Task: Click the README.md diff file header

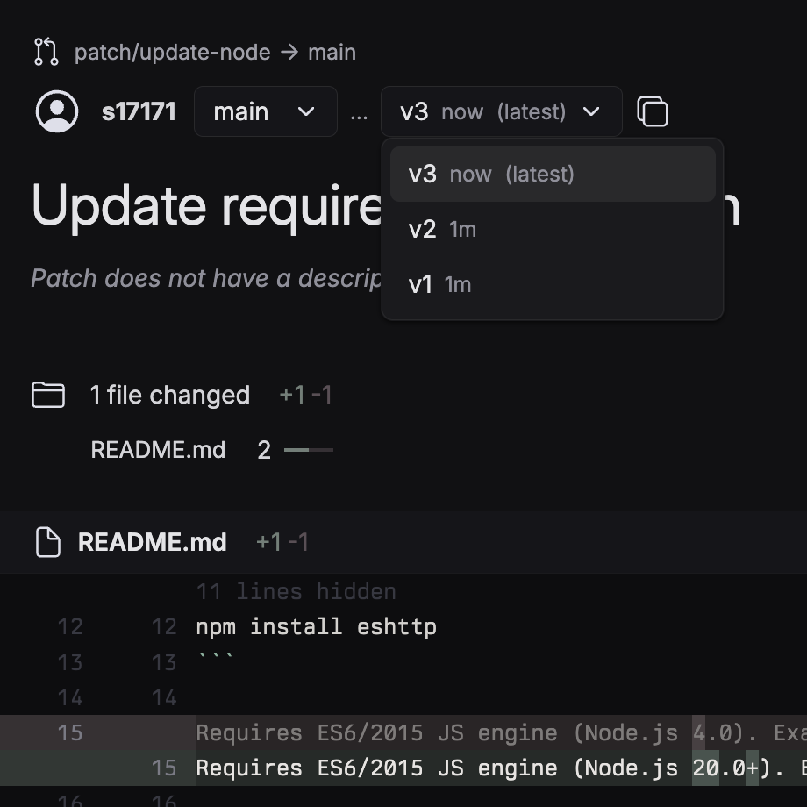Action: [153, 542]
